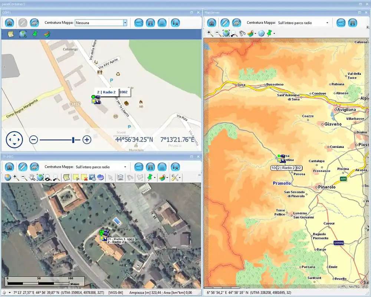This screenshot has width=371, height=297.
Task: Select the pan hand tool in TF-PRO toolbar
Action: (x=31, y=177)
